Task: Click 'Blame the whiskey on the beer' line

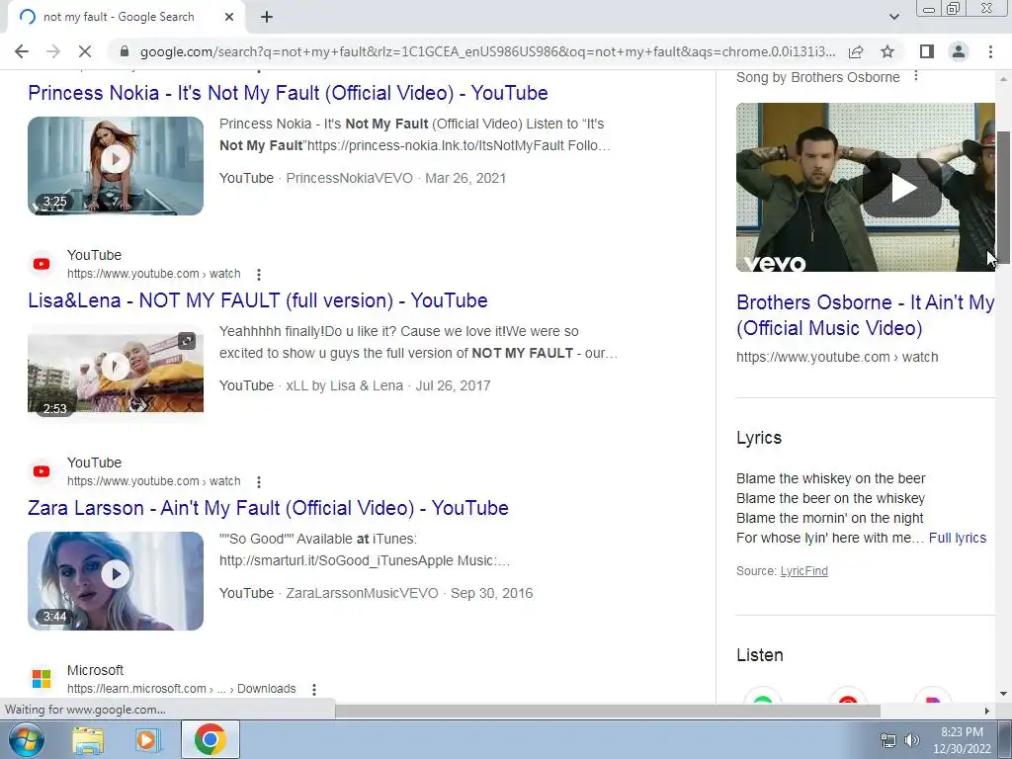Action: pyautogui.click(x=830, y=479)
